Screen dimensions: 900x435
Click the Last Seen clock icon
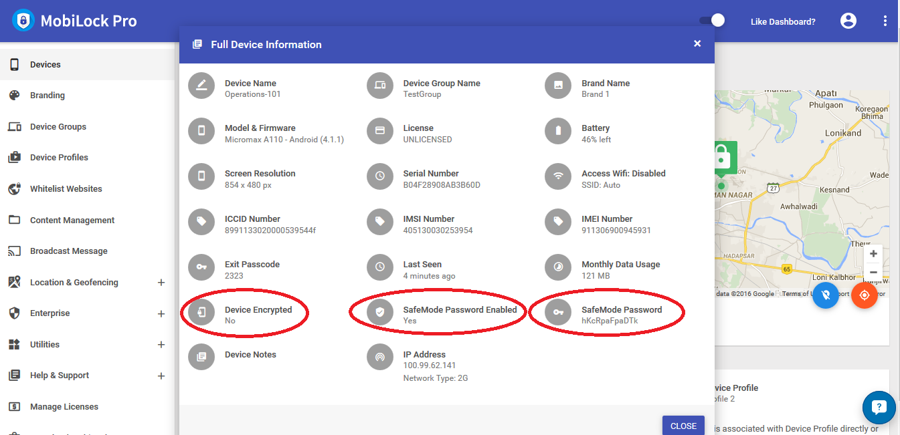(x=380, y=267)
